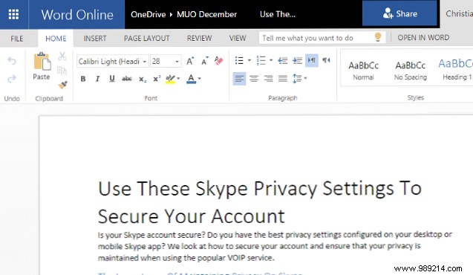Click the Paste clipboard icon
Image resolution: width=473 pixels, height=275 pixels.
[x=42, y=62]
